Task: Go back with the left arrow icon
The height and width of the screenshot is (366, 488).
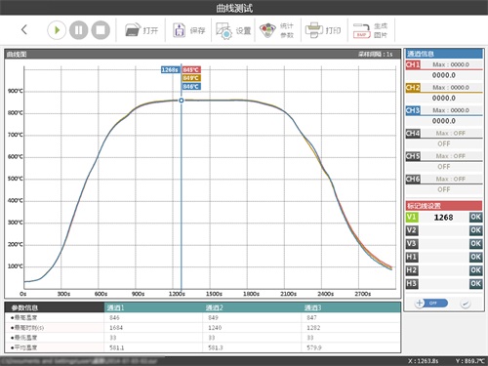Action: 24,30
